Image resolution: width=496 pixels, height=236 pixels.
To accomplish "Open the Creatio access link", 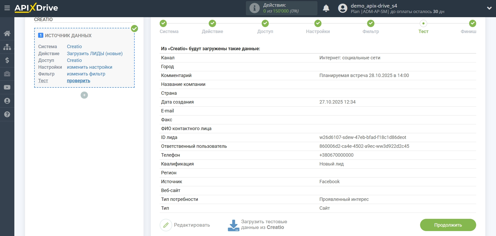I will point(74,60).
